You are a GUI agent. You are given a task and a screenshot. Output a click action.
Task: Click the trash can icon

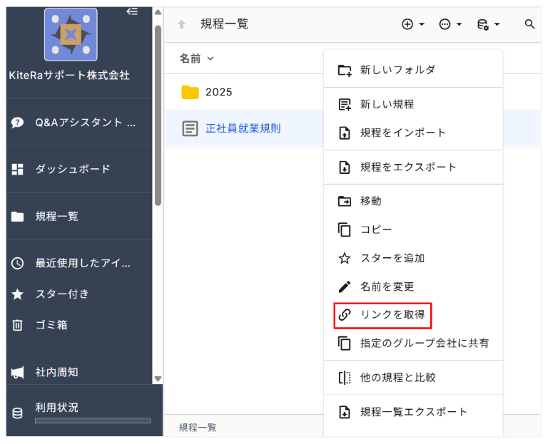click(x=17, y=325)
